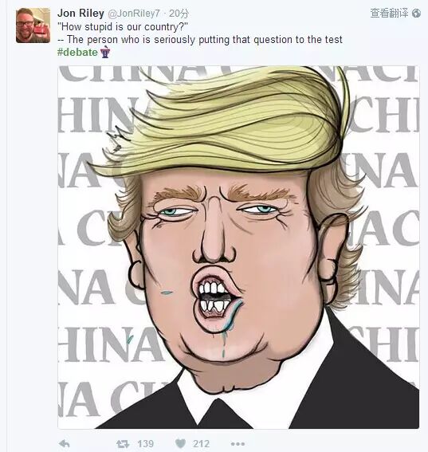The width and height of the screenshot is (428, 452).
Task: Click the @JonRiley7 handle
Action: pos(134,14)
